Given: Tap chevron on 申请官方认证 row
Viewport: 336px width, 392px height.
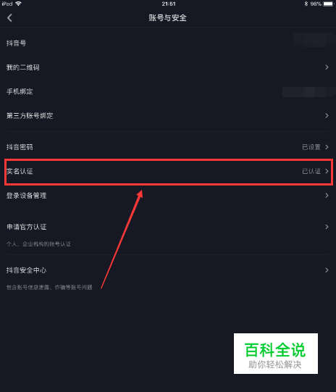Looking at the screenshot, I should point(327,227).
